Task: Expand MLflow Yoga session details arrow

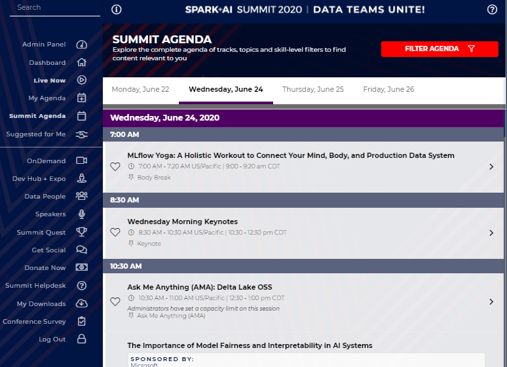Action: click(491, 167)
